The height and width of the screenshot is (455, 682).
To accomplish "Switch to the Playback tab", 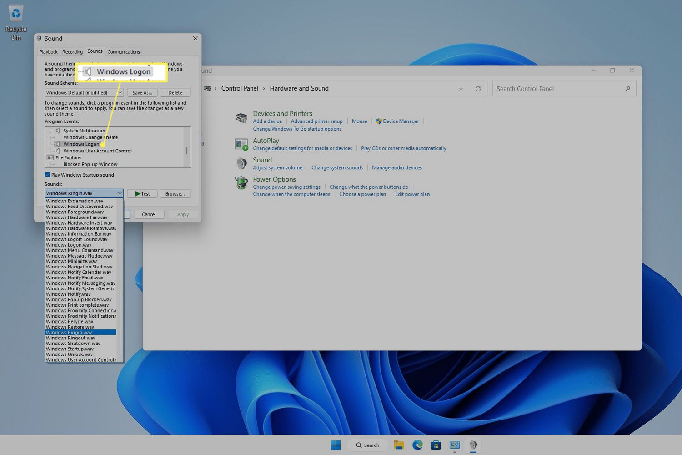I will pos(49,52).
